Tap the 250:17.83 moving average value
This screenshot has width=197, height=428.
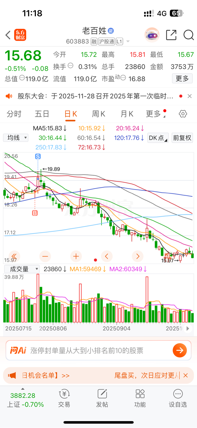[51, 147]
